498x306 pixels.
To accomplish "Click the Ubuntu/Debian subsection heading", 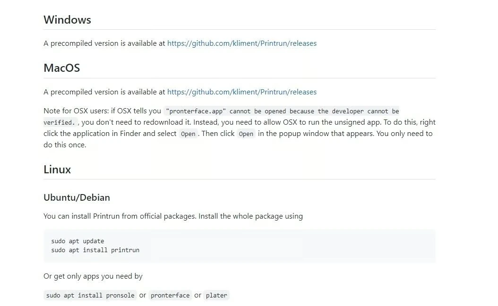I will [77, 197].
